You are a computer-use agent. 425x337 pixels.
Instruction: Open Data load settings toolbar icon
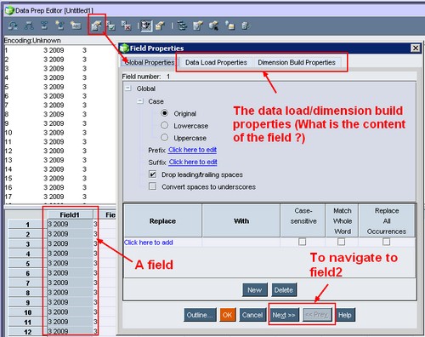(x=213, y=26)
